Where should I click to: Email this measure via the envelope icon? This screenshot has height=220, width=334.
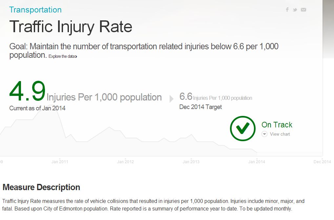tap(303, 10)
